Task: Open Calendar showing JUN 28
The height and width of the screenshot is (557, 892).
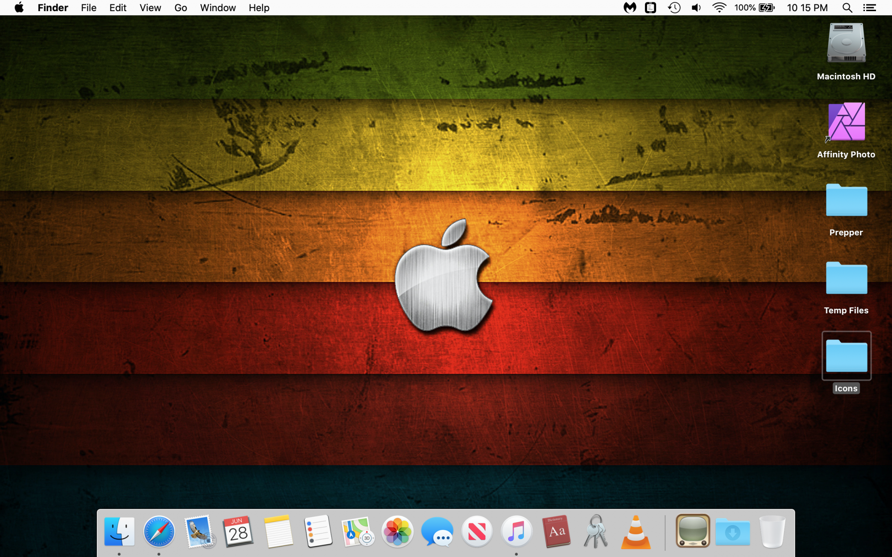Action: point(238,532)
